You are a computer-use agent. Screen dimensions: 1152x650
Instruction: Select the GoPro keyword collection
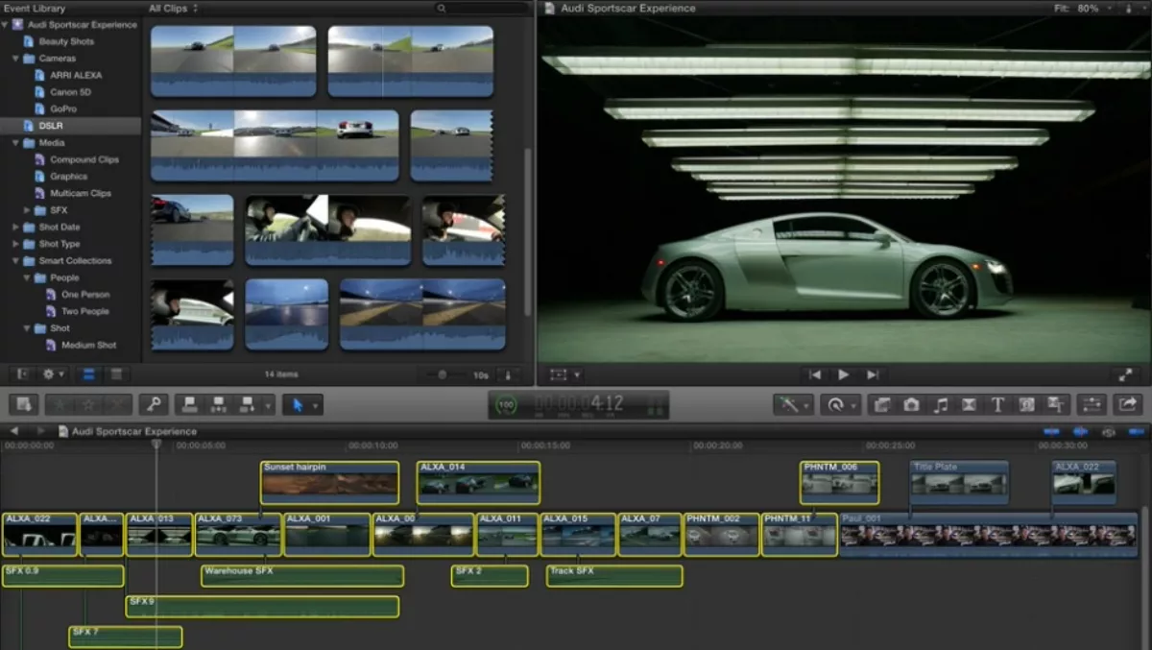[x=63, y=108]
